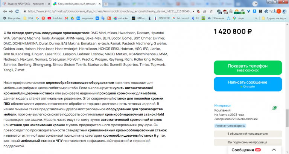
Task: Select the Кромкооблицовочный автомат tab
Action: click(77, 4)
